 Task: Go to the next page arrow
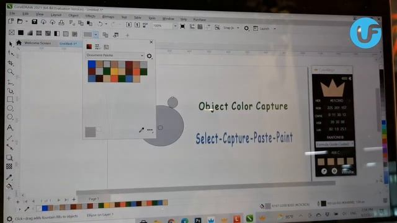(x=58, y=200)
